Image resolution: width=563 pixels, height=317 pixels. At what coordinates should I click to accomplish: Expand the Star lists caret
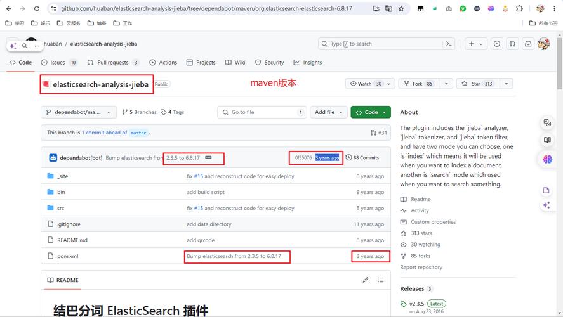[507, 84]
